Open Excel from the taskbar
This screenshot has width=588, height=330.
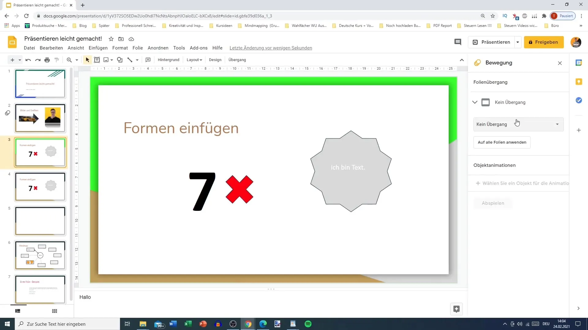click(188, 324)
